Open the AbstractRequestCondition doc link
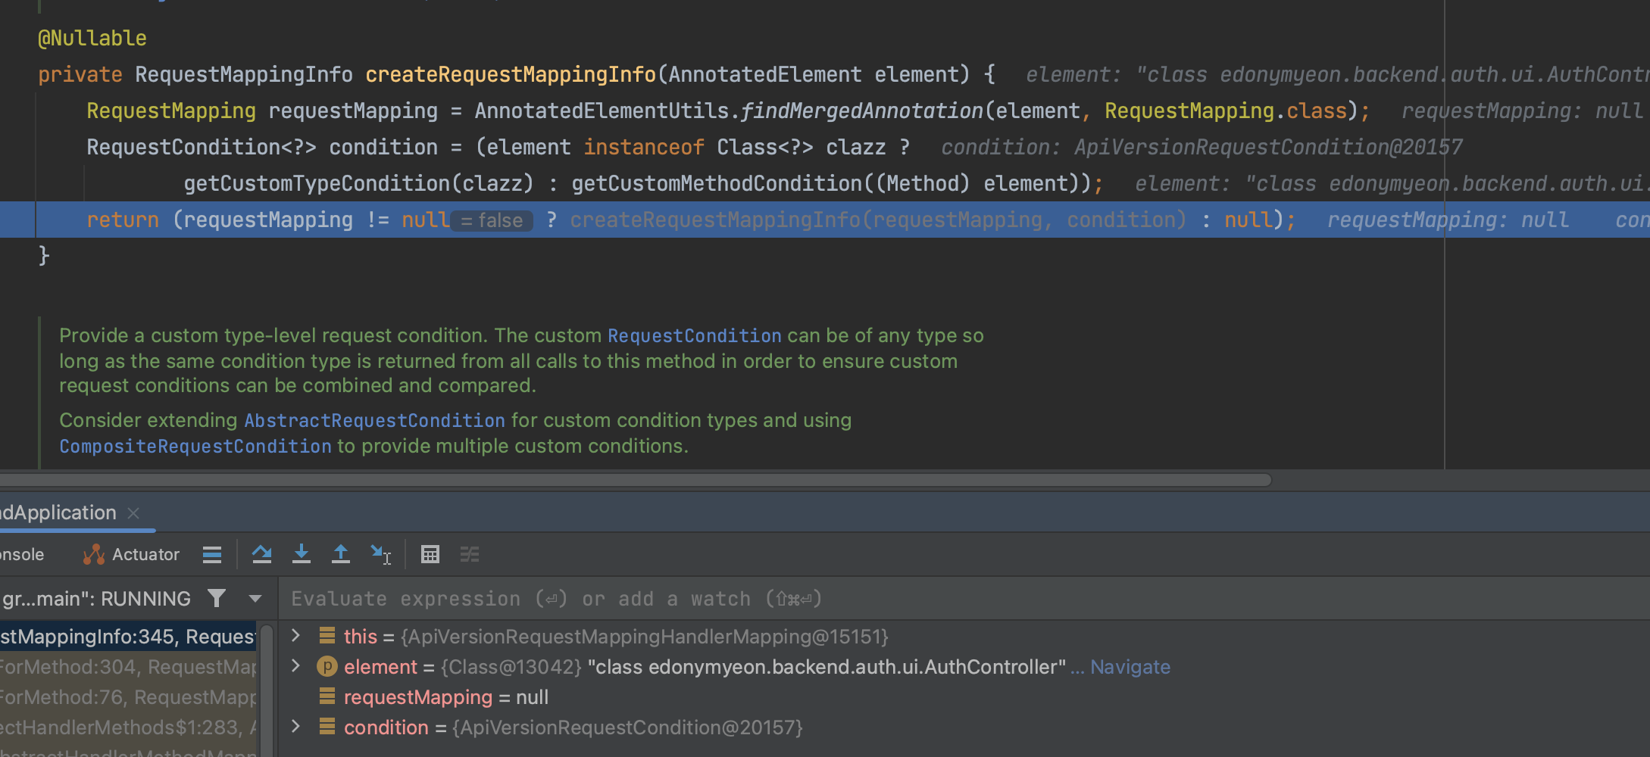 pyautogui.click(x=374, y=420)
